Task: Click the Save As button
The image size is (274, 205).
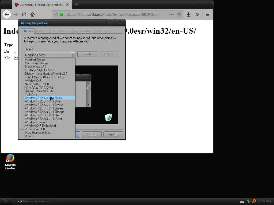Action: tap(87, 54)
